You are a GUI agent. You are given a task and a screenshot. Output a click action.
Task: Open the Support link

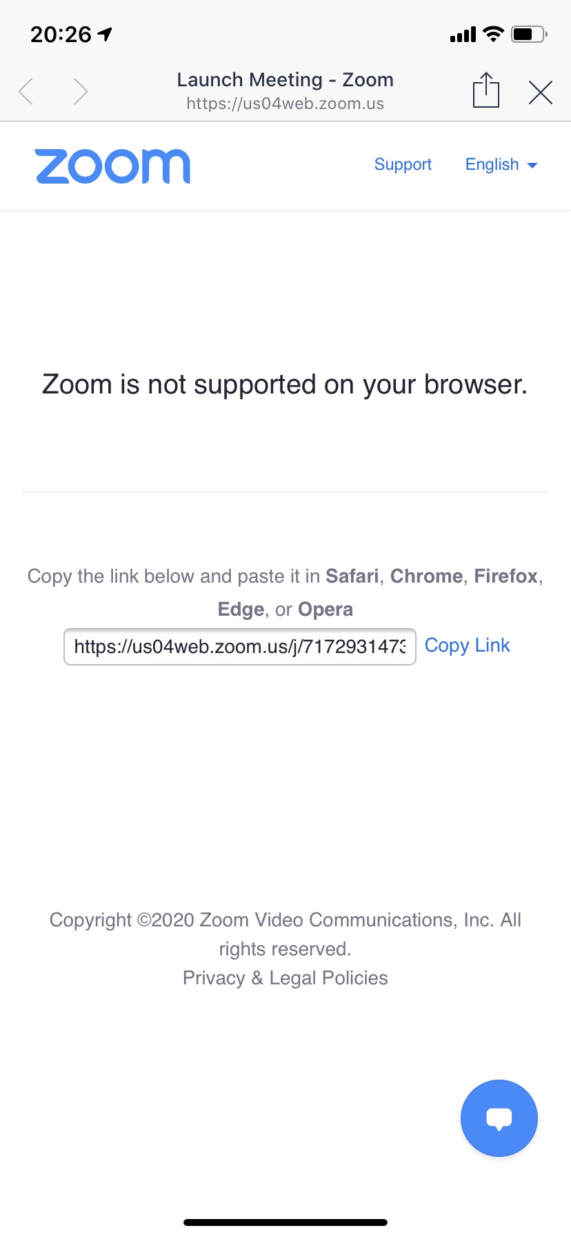pyautogui.click(x=403, y=164)
